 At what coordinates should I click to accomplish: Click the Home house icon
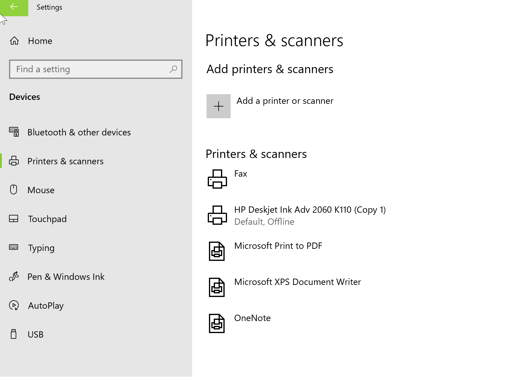(x=14, y=41)
